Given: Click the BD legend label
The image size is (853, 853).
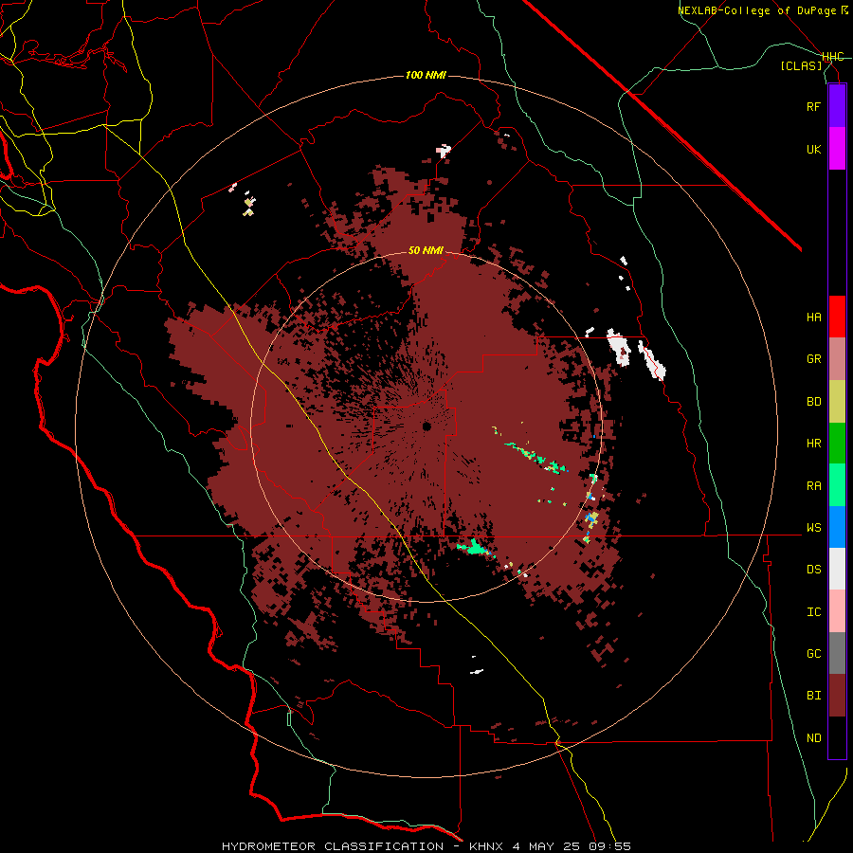Looking at the screenshot, I should (x=813, y=402).
